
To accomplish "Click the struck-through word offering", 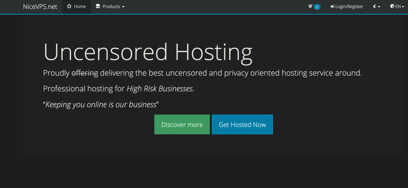I will click(85, 73).
